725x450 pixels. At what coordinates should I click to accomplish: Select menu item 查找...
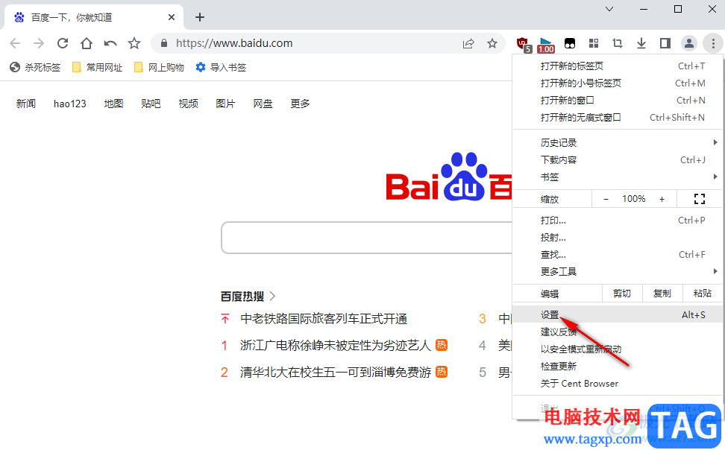(x=618, y=255)
